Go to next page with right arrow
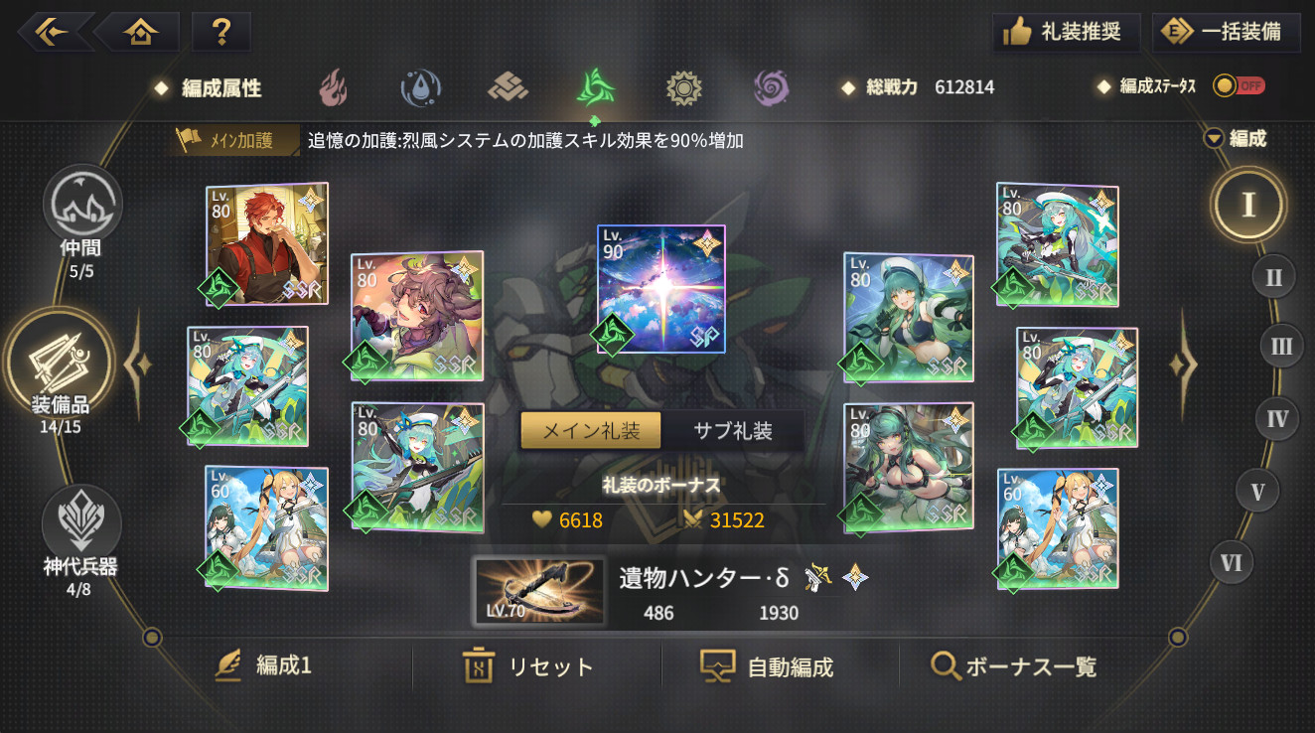The width and height of the screenshot is (1315, 733). pyautogui.click(x=1182, y=365)
